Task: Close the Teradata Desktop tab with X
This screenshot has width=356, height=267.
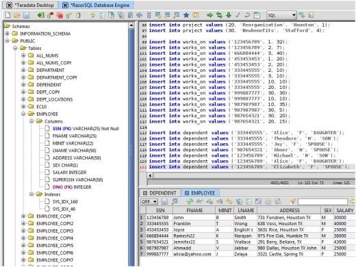Action: [9, 5]
